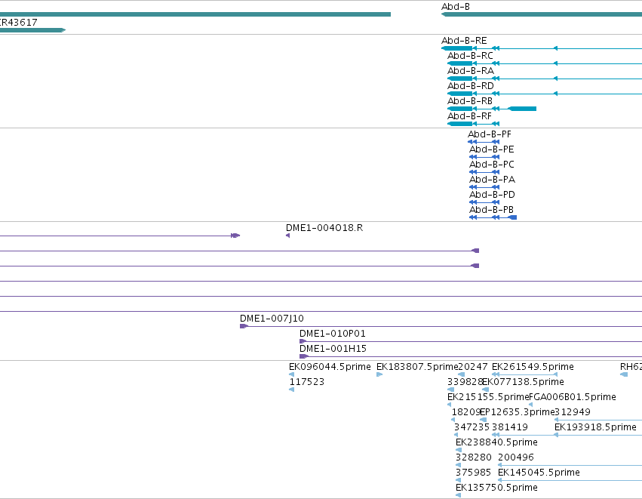
Task: Select the Abd-B-PD protein label
Action: pos(492,195)
